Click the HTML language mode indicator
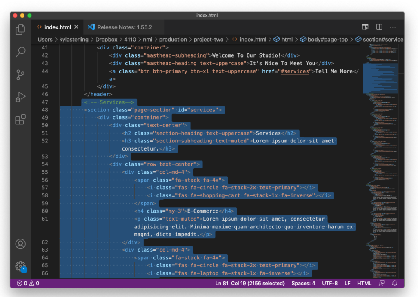The image size is (418, 297). [364, 283]
